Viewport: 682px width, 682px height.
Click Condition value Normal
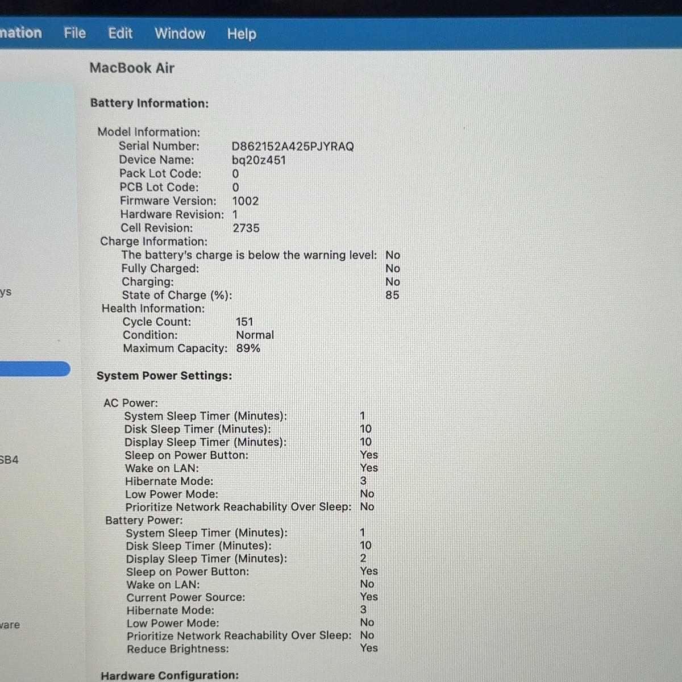(255, 335)
